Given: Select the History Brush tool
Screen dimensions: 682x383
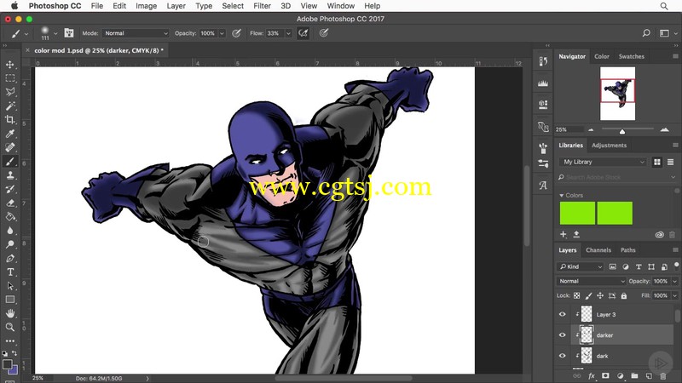Looking at the screenshot, I should point(9,189).
